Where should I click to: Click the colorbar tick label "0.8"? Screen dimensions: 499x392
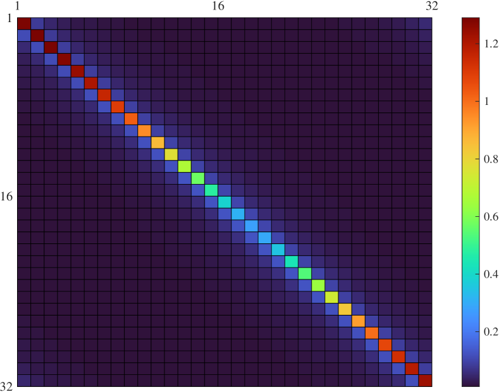click(491, 159)
